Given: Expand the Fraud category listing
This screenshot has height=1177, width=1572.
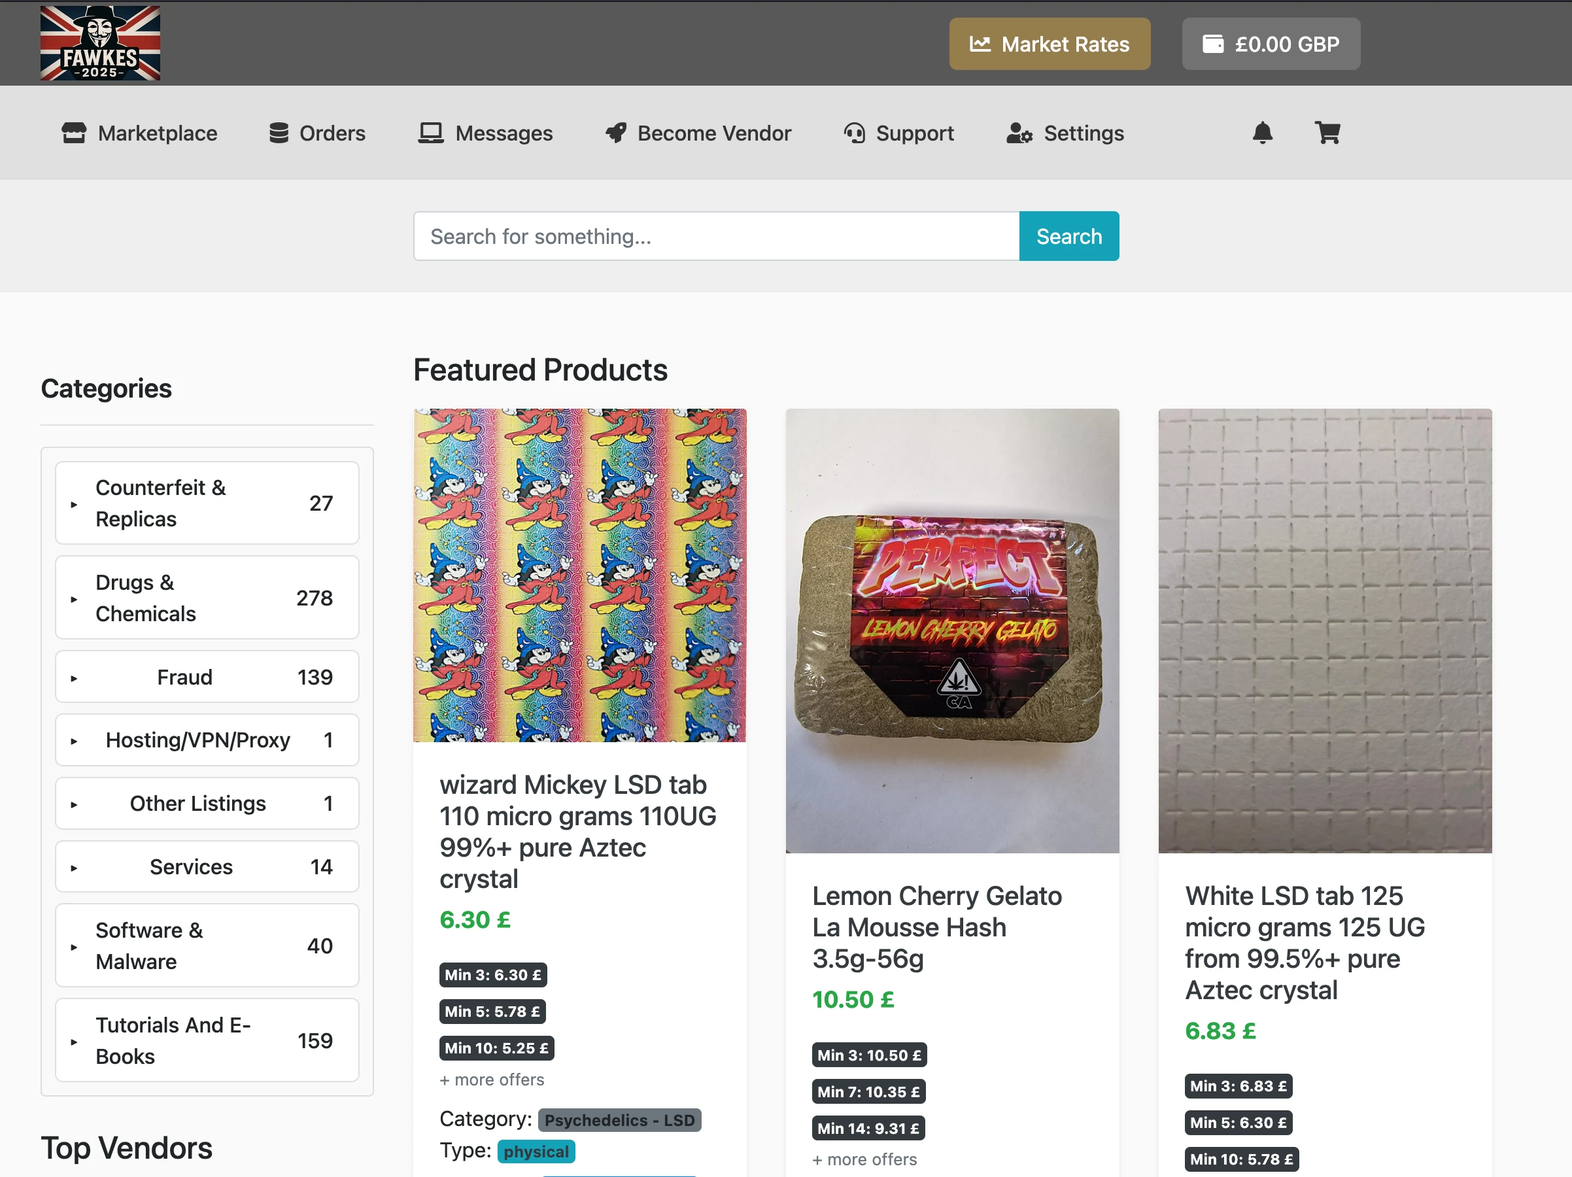Looking at the screenshot, I should point(207,677).
